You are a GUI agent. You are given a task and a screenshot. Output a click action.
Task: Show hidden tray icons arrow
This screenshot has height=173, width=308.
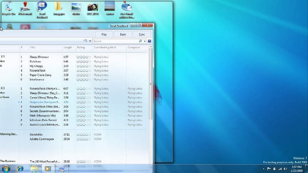point(263,169)
